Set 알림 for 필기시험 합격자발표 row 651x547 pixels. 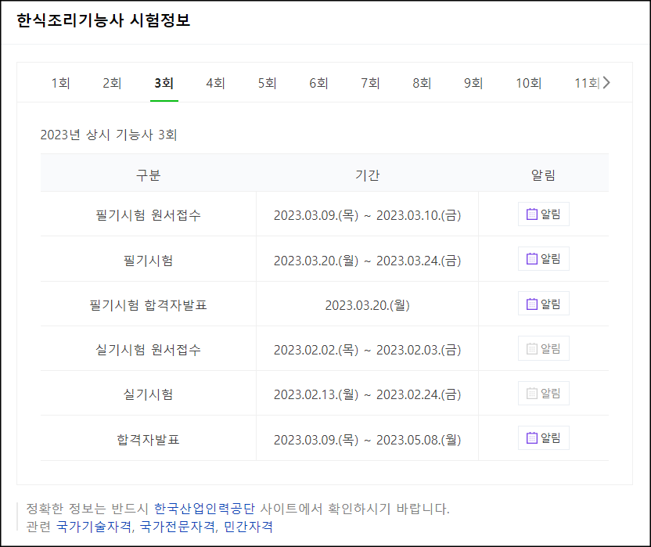point(544,304)
